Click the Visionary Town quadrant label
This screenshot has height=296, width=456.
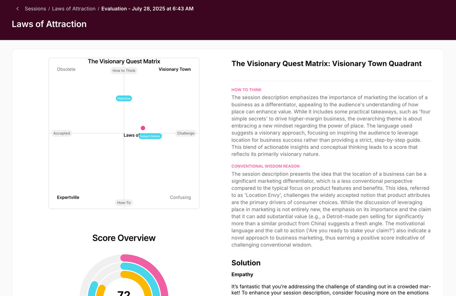click(175, 69)
